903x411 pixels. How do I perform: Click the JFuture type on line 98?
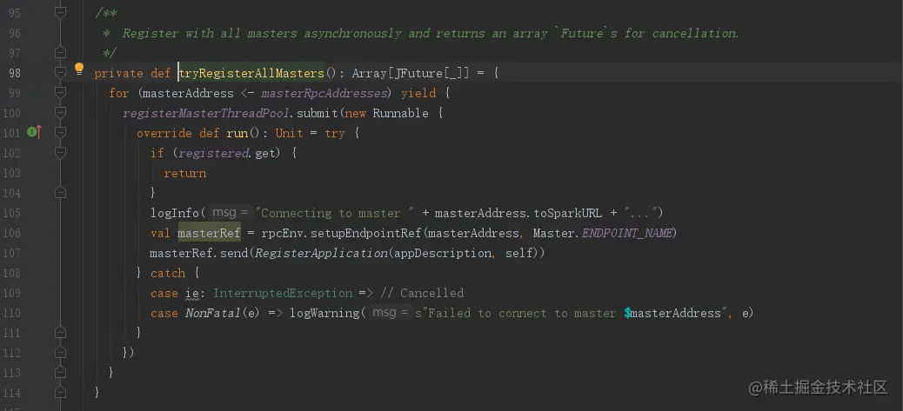[418, 73]
